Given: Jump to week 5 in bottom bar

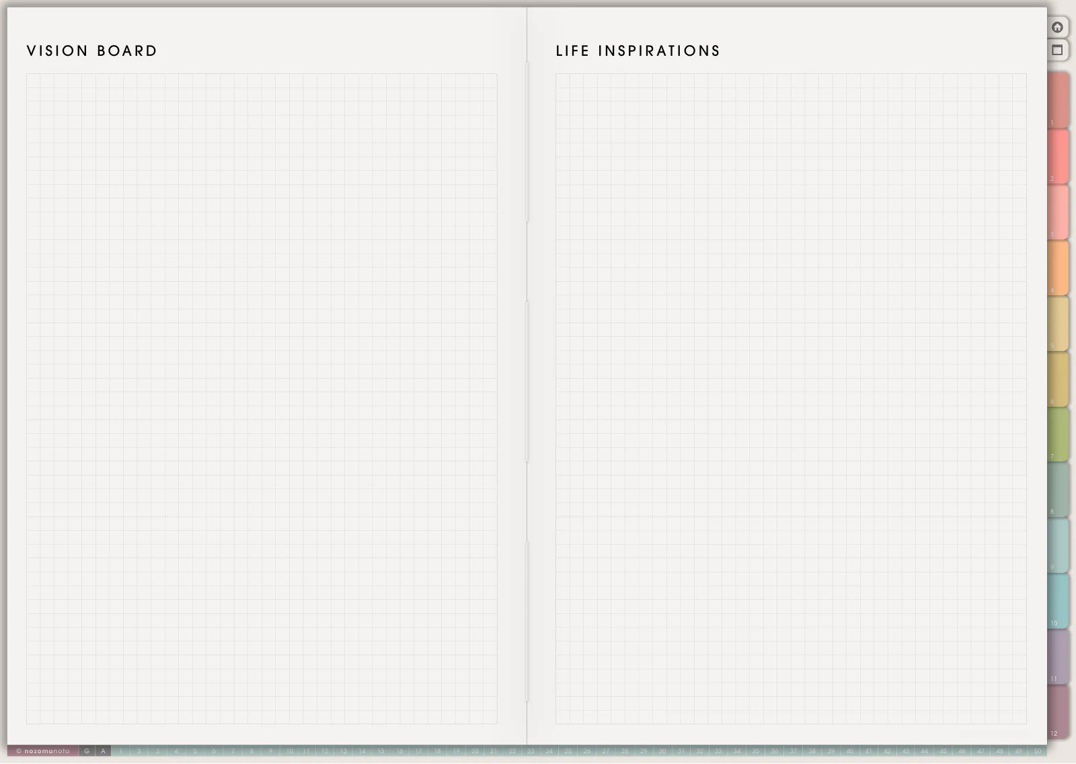Looking at the screenshot, I should pos(195,751).
